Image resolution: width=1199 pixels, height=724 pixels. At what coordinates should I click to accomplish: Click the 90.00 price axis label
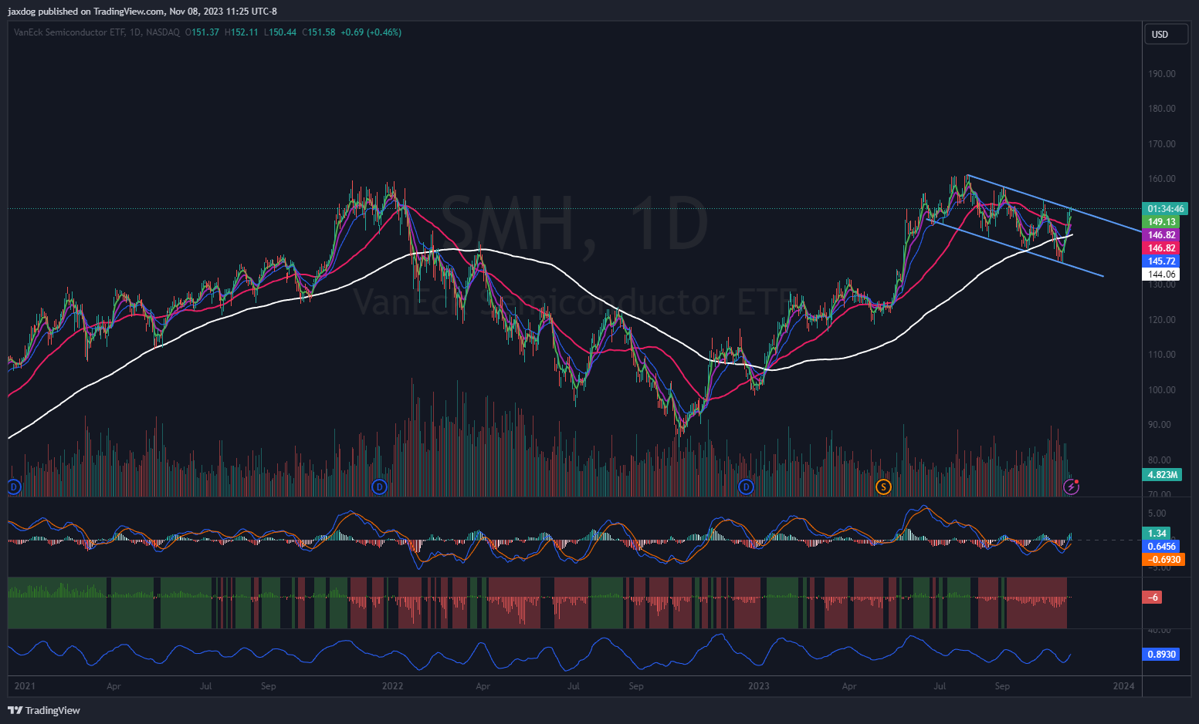click(x=1160, y=425)
